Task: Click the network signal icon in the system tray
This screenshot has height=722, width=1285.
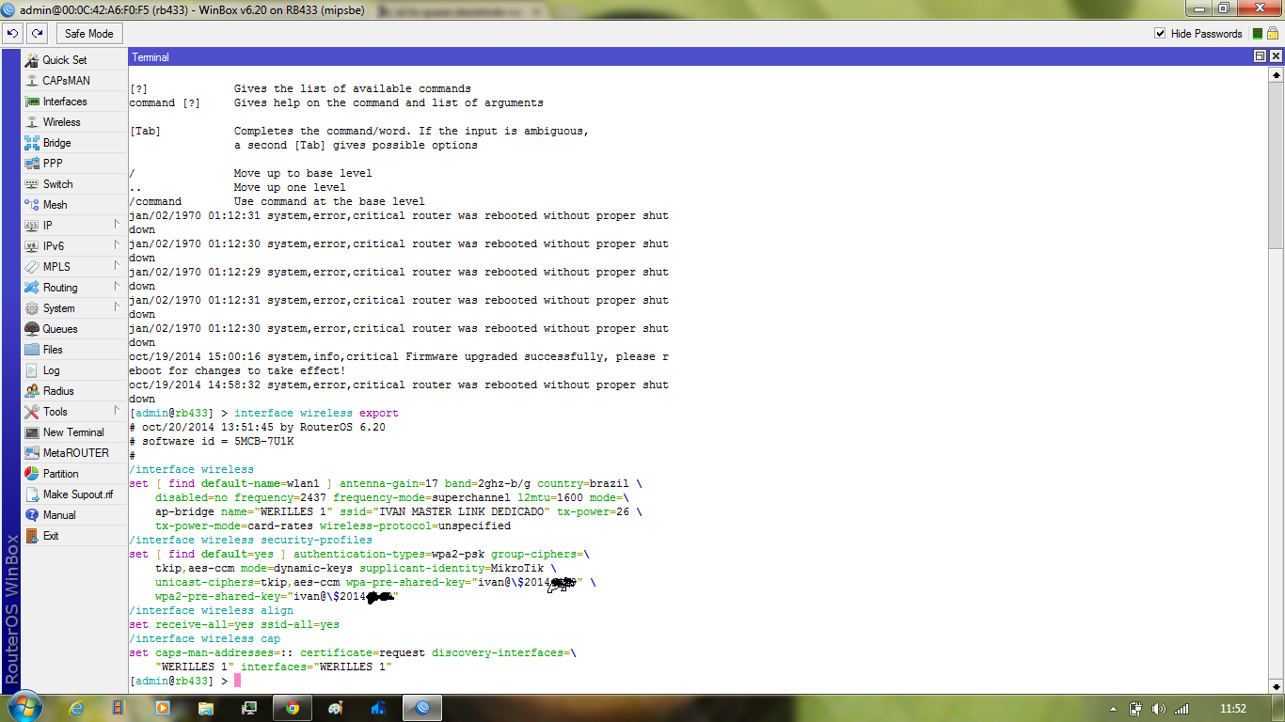Action: point(1182,709)
